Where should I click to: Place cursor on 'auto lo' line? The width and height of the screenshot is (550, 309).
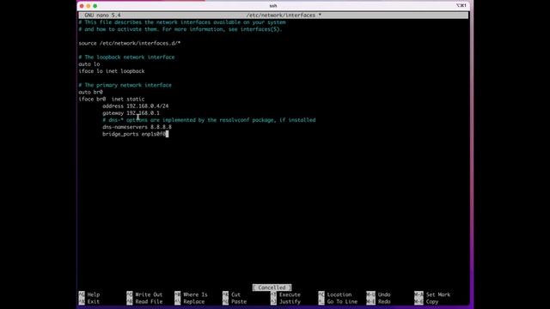(89, 64)
